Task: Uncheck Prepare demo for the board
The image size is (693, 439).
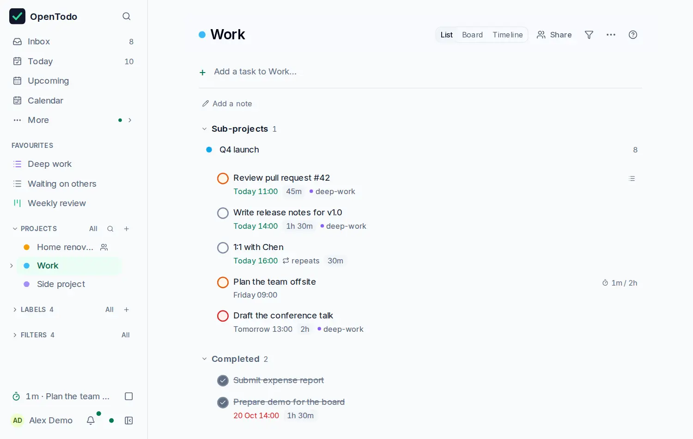Action: click(x=223, y=402)
